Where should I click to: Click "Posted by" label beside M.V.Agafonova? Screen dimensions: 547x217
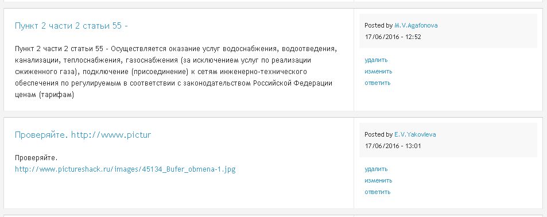coord(379,25)
